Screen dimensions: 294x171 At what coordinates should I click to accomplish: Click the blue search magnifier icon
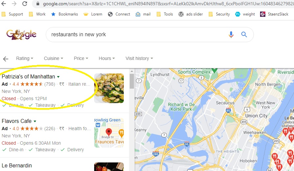pos(244,35)
